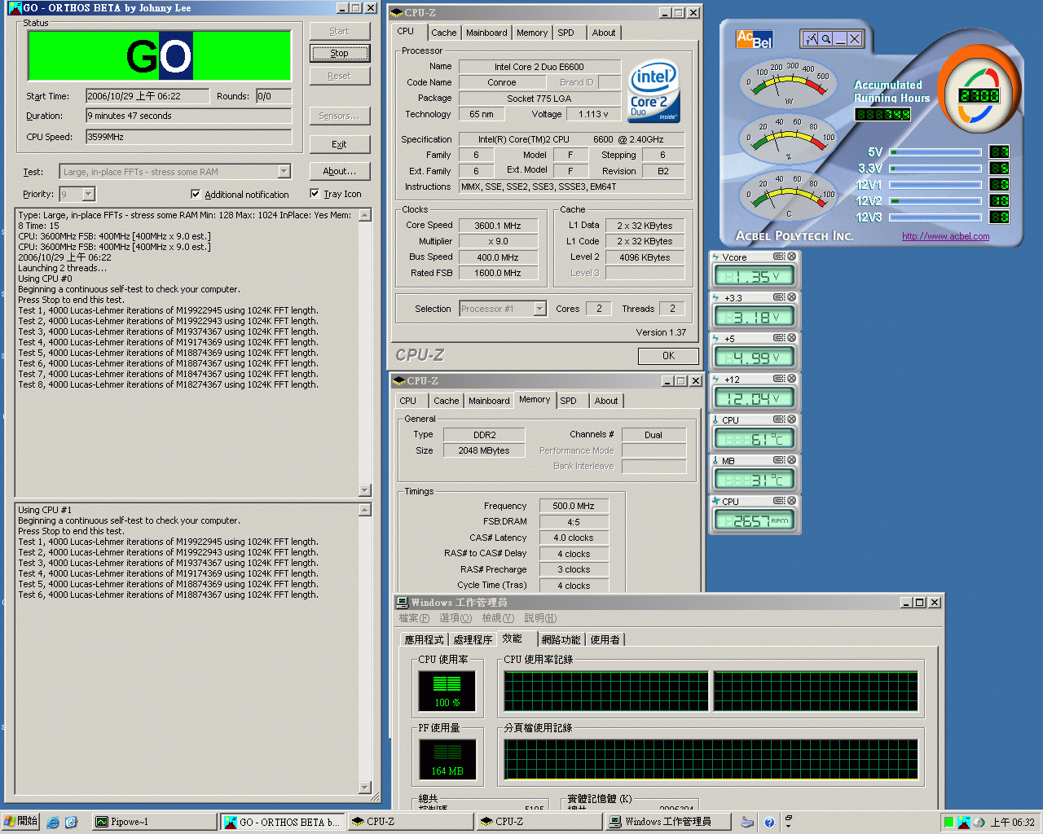Select CPU tab in lower CPU-Z window
This screenshot has width=1043, height=834.
[407, 401]
